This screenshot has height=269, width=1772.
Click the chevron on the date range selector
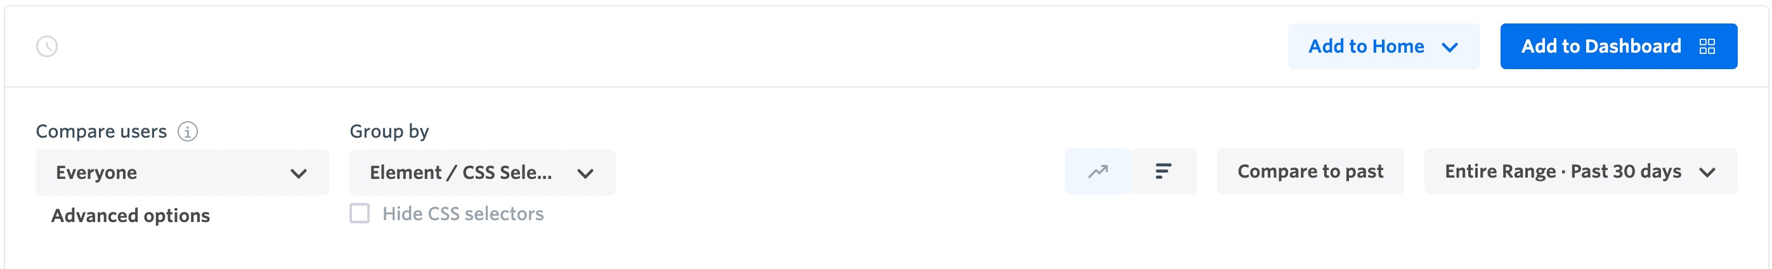[1707, 172]
